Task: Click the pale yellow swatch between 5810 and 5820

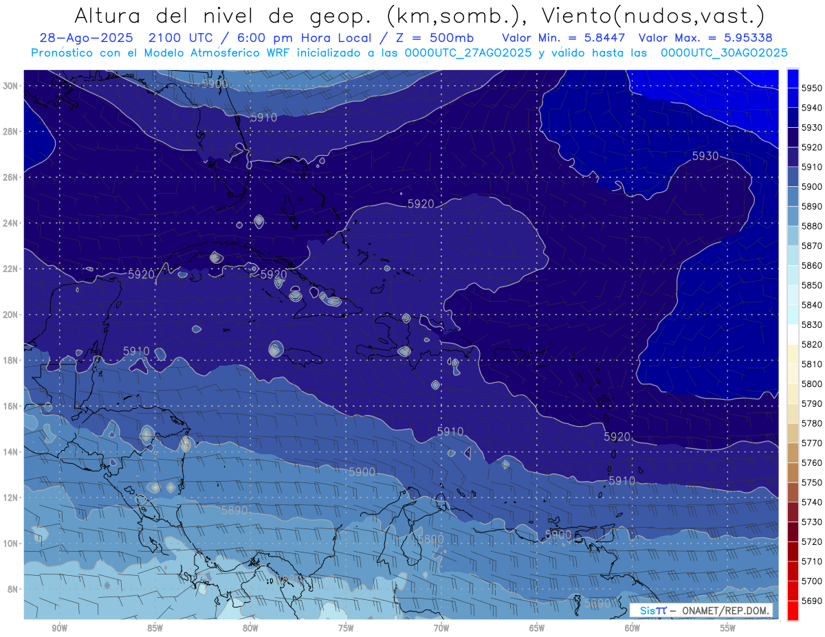Action: [x=793, y=354]
